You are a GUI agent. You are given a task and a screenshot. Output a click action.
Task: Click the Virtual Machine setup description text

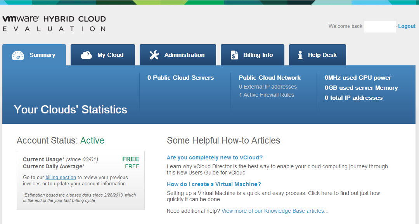click(274, 196)
